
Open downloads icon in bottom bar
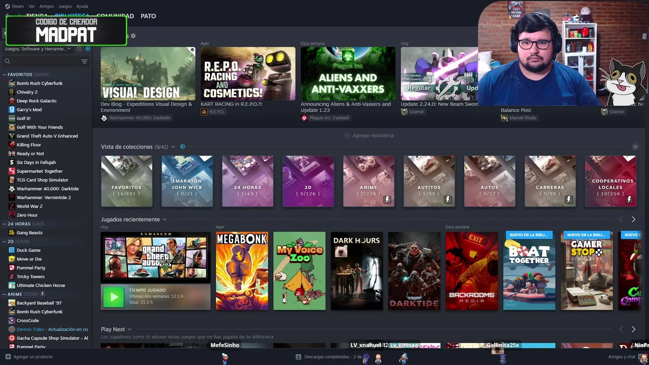[x=298, y=356]
